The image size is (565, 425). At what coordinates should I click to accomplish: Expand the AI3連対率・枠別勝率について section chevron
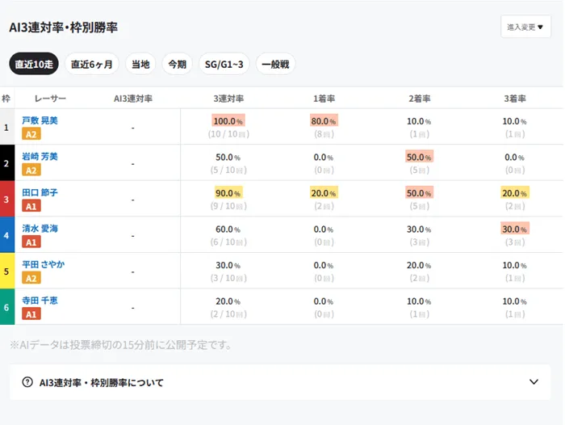tap(533, 382)
